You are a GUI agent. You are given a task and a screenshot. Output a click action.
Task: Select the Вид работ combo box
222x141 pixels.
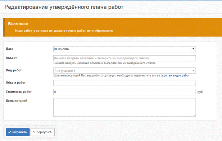pos(124,71)
